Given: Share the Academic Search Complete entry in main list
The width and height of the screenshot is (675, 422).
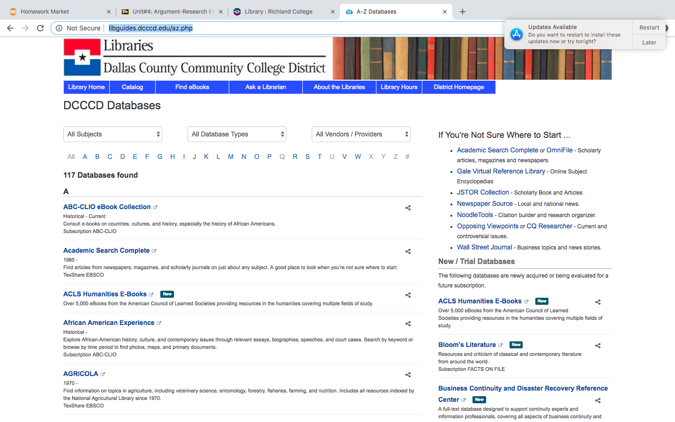Looking at the screenshot, I should [x=408, y=251].
